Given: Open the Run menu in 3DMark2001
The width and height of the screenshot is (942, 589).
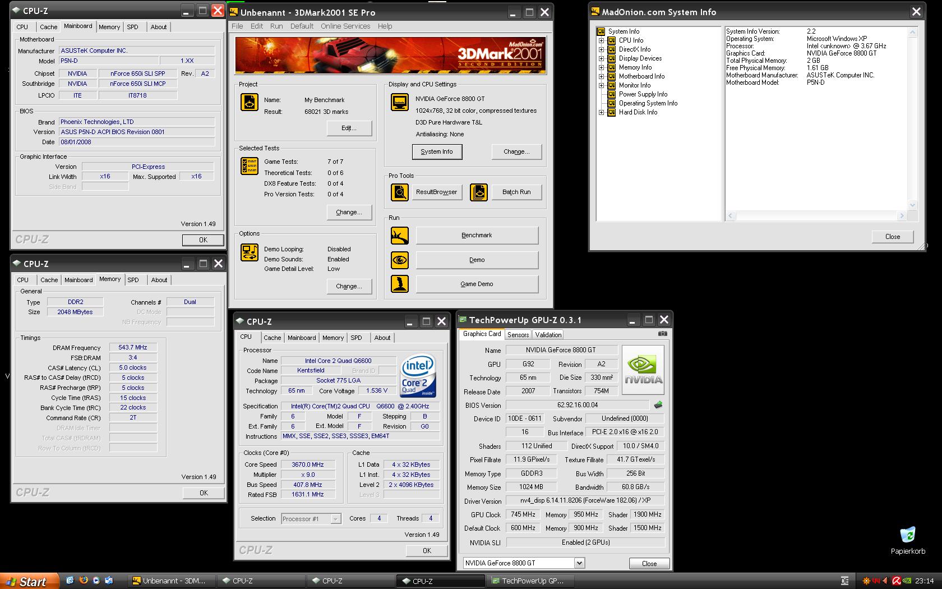Looking at the screenshot, I should coord(276,26).
